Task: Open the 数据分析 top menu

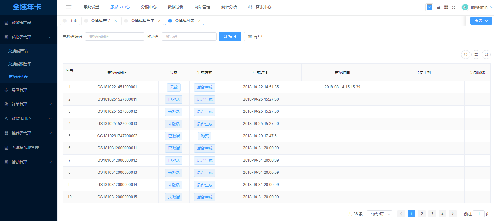Action: pyautogui.click(x=176, y=7)
